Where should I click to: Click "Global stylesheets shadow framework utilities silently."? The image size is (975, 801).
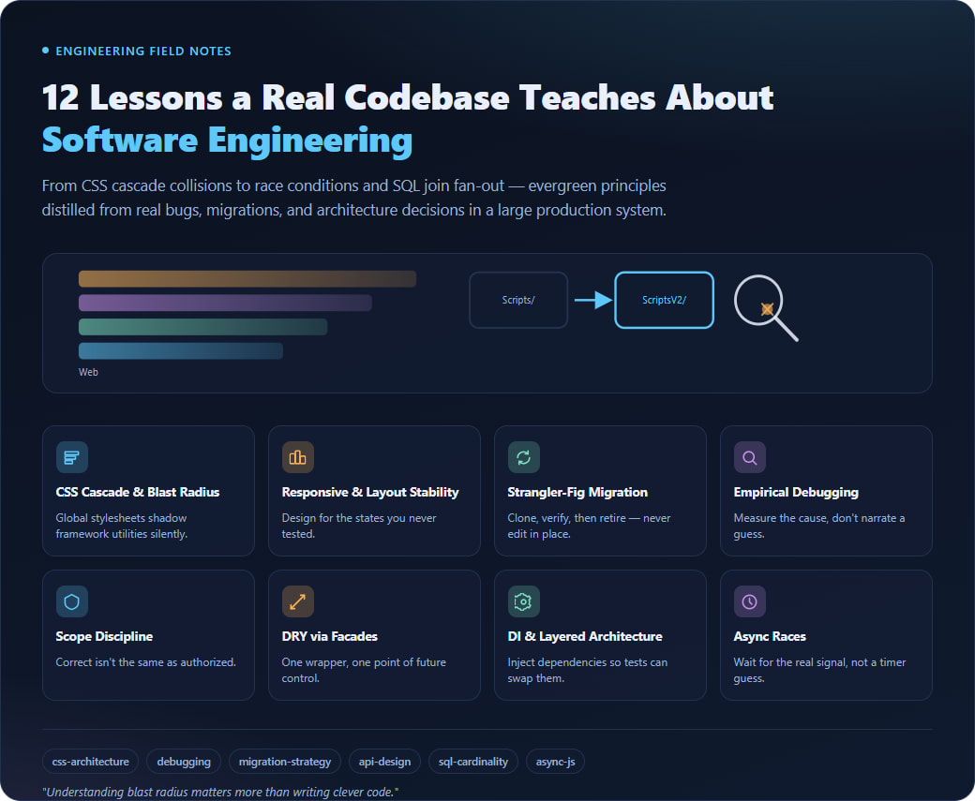click(x=121, y=526)
